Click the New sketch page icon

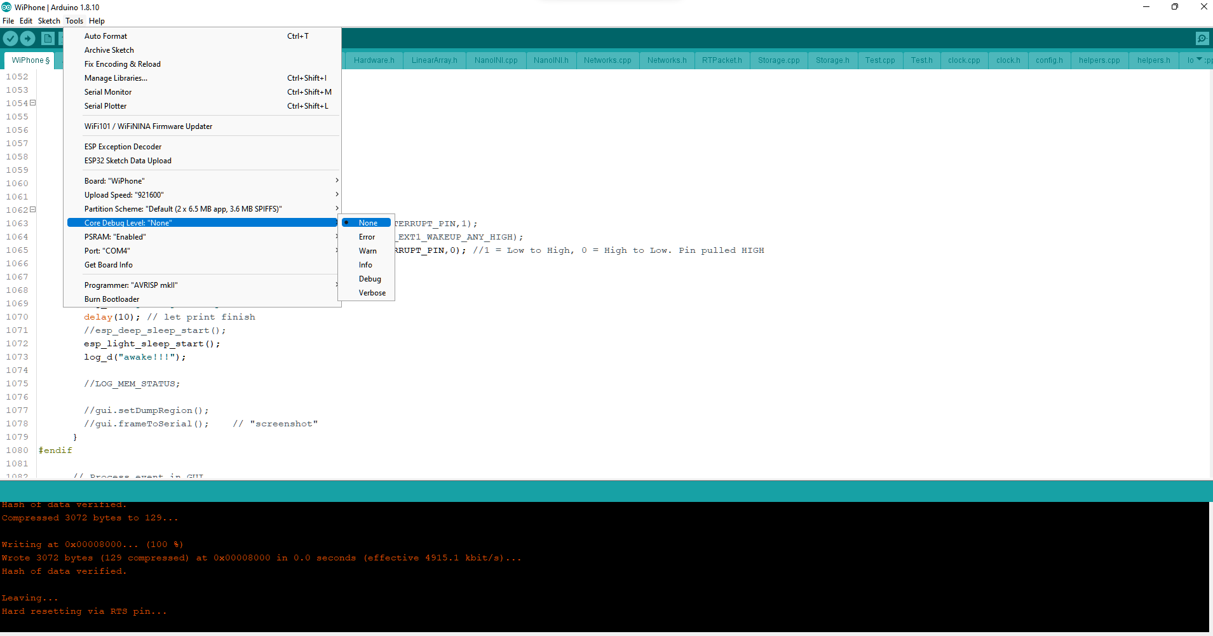pos(48,39)
